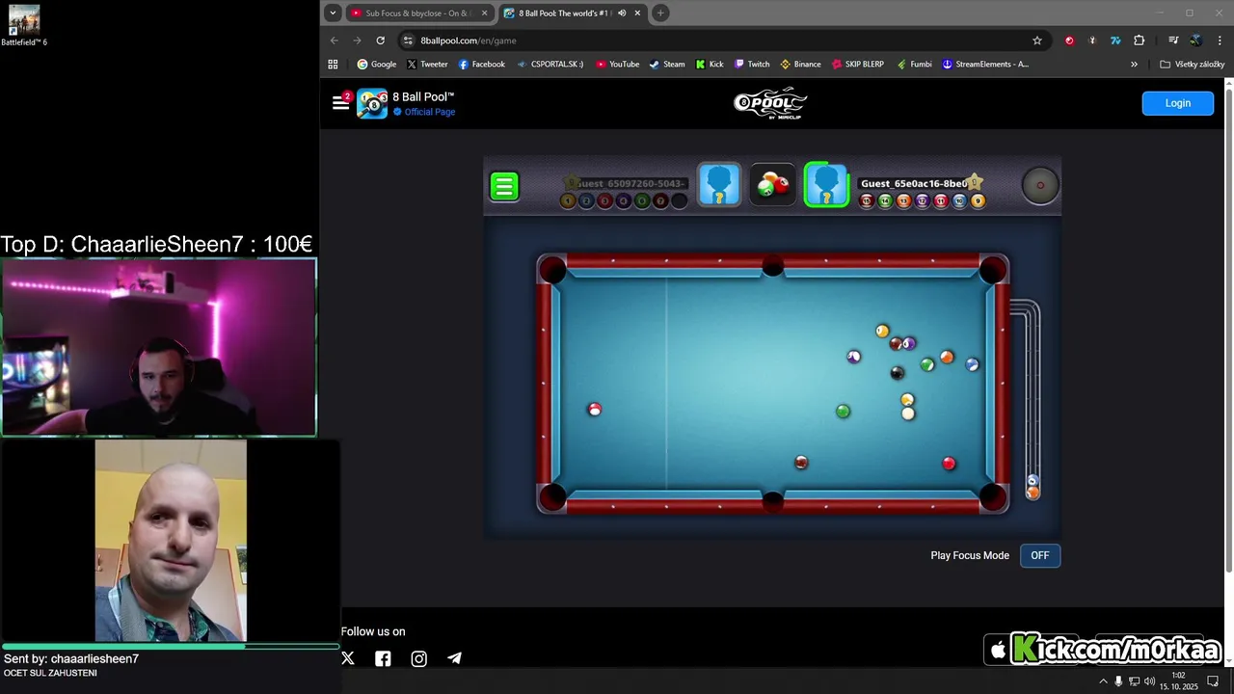Show hidden system tray icons
Image resolution: width=1234 pixels, height=694 pixels.
coord(1104,681)
